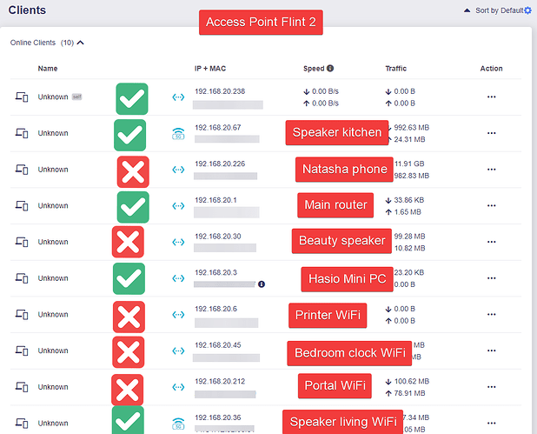Click the green checkmark beside 192.168.20.67
Image resolution: width=537 pixels, height=434 pixels.
point(130,135)
